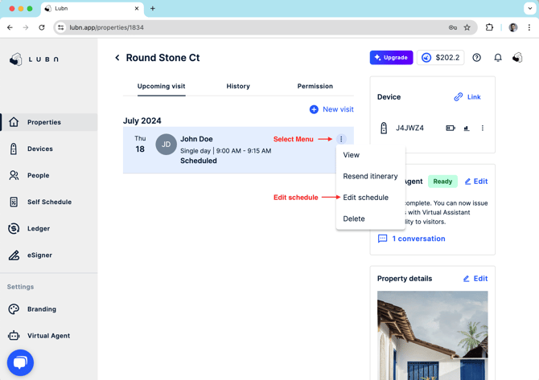Select Edit schedule from the menu
The height and width of the screenshot is (380, 539).
pyautogui.click(x=365, y=198)
